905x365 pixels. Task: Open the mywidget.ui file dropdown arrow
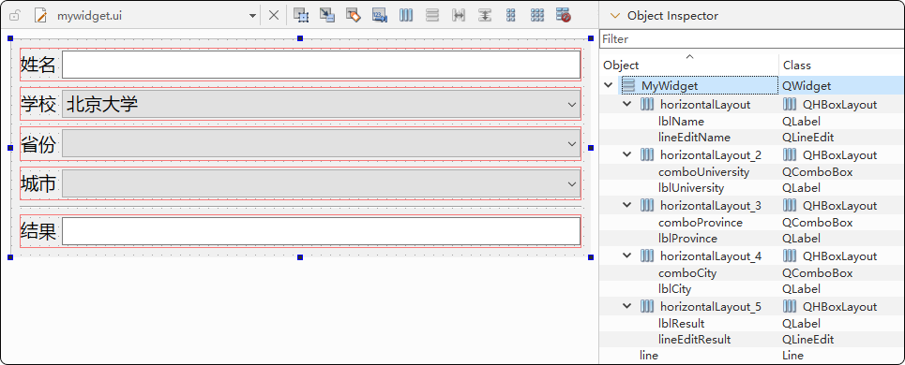pos(252,16)
